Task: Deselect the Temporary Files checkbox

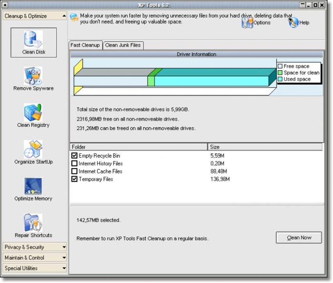Action: point(74,179)
